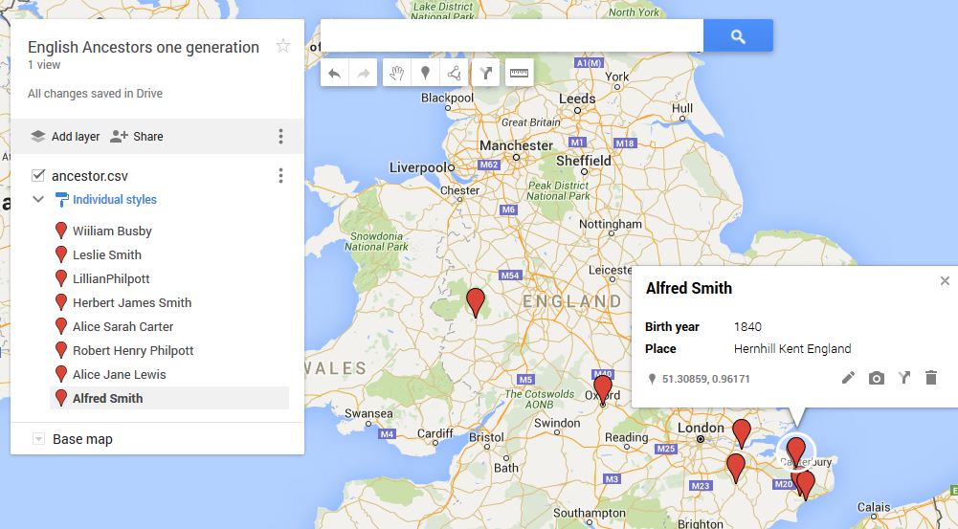Click the undo arrow in map toolbar
Image resolution: width=958 pixels, height=529 pixels.
point(334,74)
